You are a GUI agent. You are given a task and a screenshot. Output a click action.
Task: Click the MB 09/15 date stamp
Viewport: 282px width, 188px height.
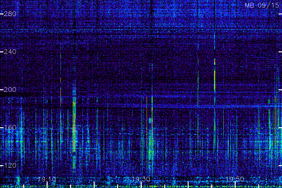point(262,5)
